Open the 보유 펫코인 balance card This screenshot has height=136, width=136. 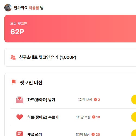click(x=70, y=29)
